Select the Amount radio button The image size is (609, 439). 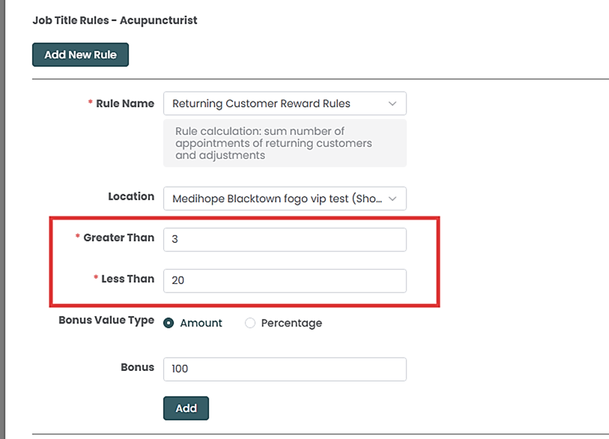169,323
